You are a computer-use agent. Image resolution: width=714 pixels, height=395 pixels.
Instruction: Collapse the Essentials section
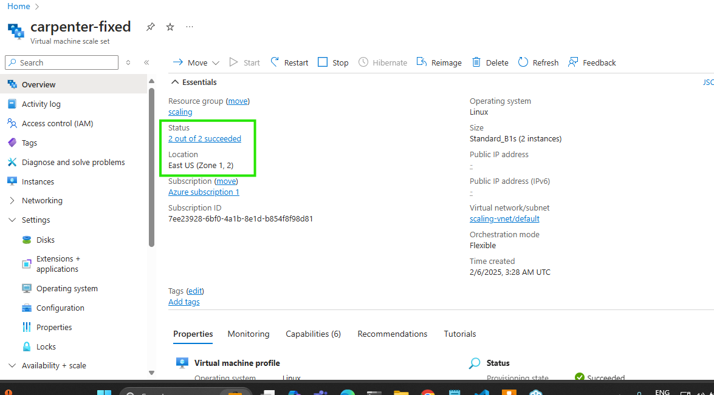(175, 82)
